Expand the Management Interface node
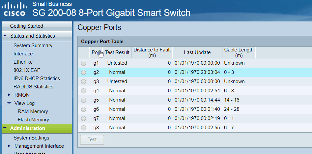 click(x=9, y=146)
